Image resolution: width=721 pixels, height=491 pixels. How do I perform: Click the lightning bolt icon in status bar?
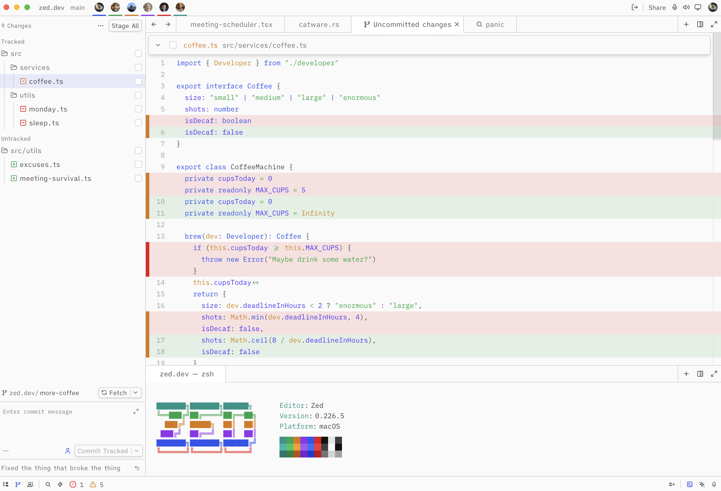60,484
